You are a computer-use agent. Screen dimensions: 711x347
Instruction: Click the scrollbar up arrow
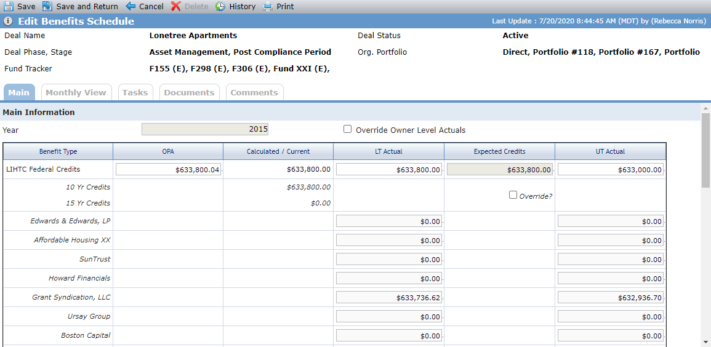click(x=705, y=108)
